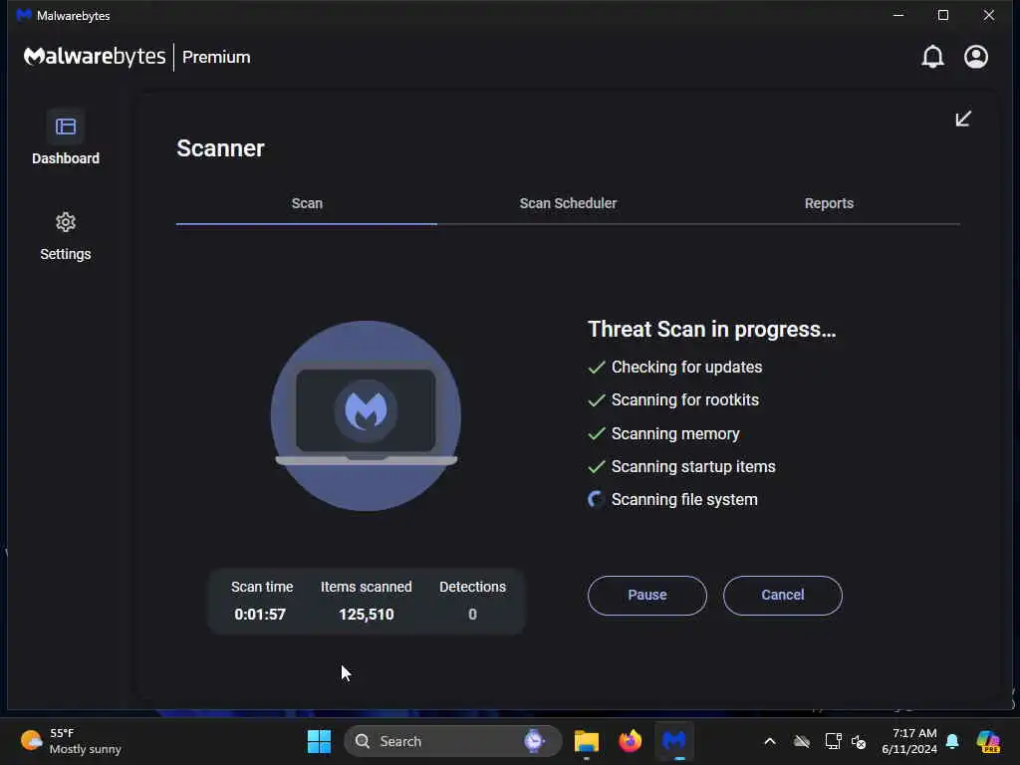This screenshot has height=765, width=1020.
Task: Click checkmark beside Checking for updates
Action: tap(597, 368)
